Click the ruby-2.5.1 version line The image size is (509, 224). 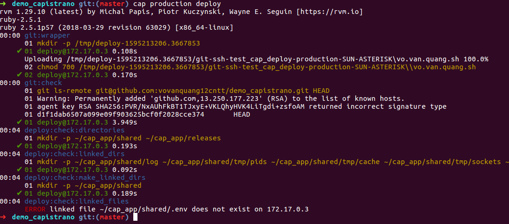point(19,20)
